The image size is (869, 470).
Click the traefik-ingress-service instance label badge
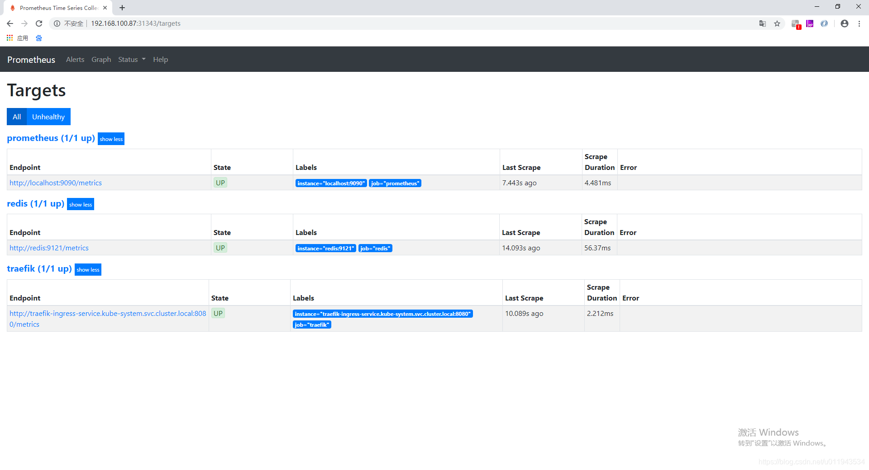pos(383,314)
